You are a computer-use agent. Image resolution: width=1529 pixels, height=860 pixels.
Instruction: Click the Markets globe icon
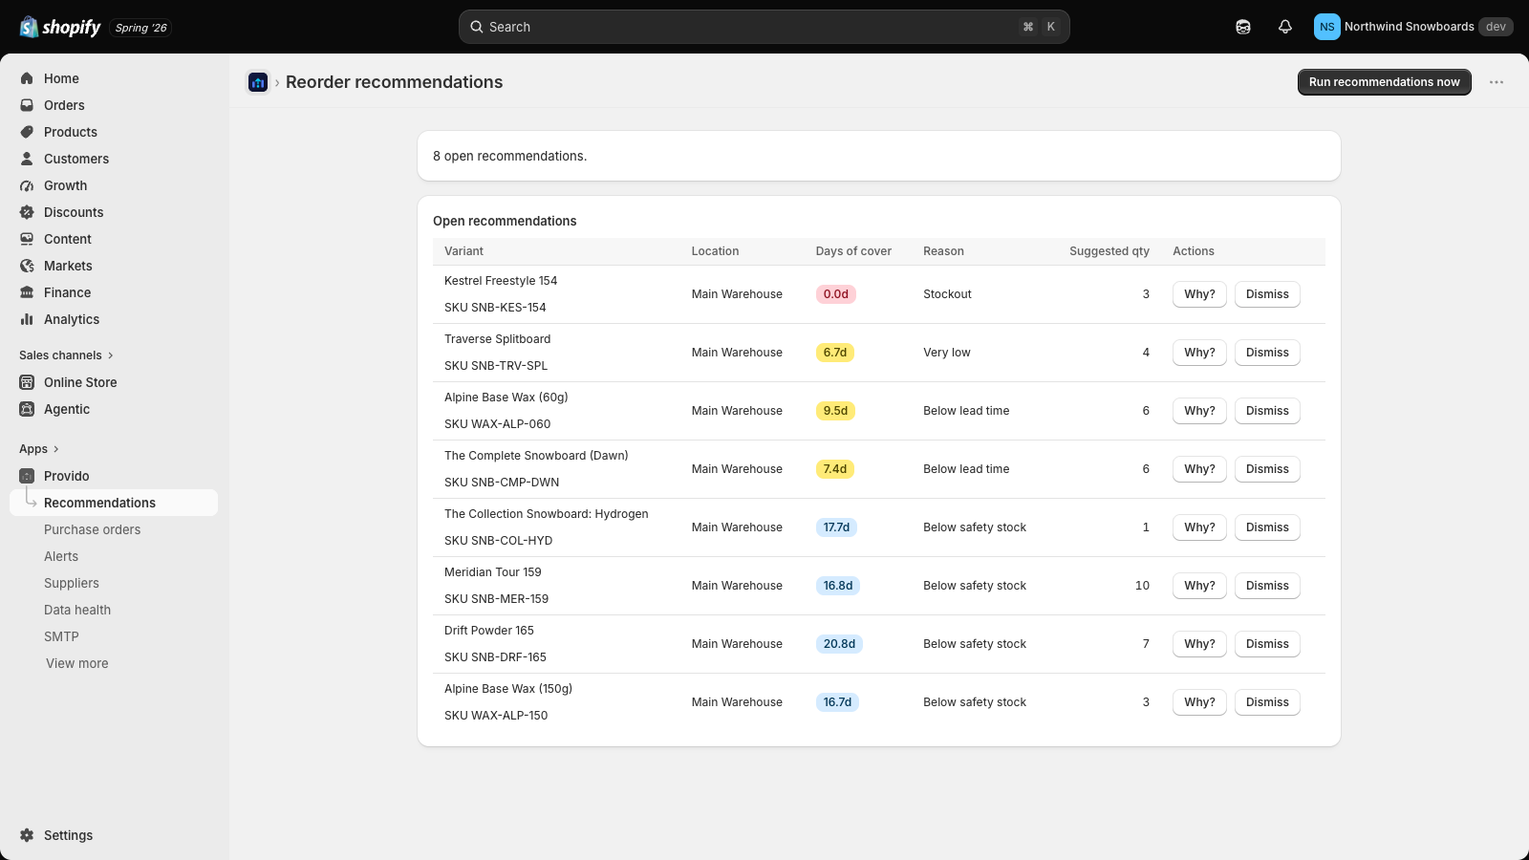click(x=27, y=266)
